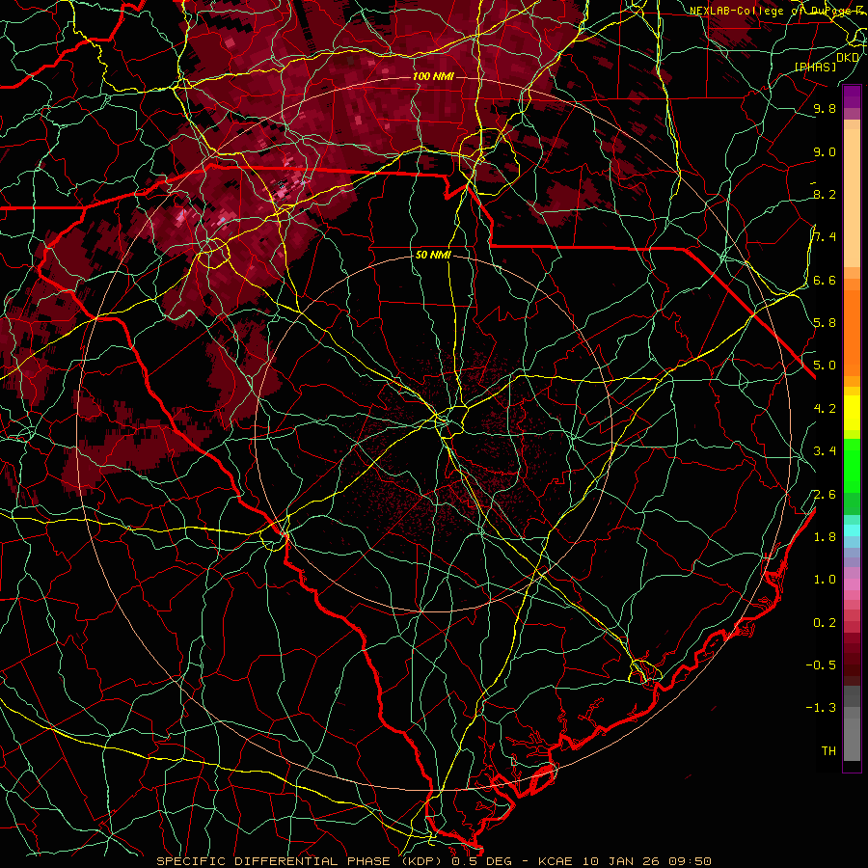
Task: Click the 5.8 legend value
Action: coord(825,323)
